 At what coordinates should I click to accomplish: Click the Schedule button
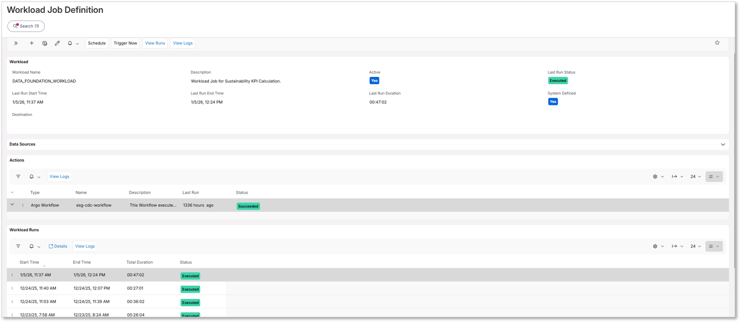pos(97,43)
